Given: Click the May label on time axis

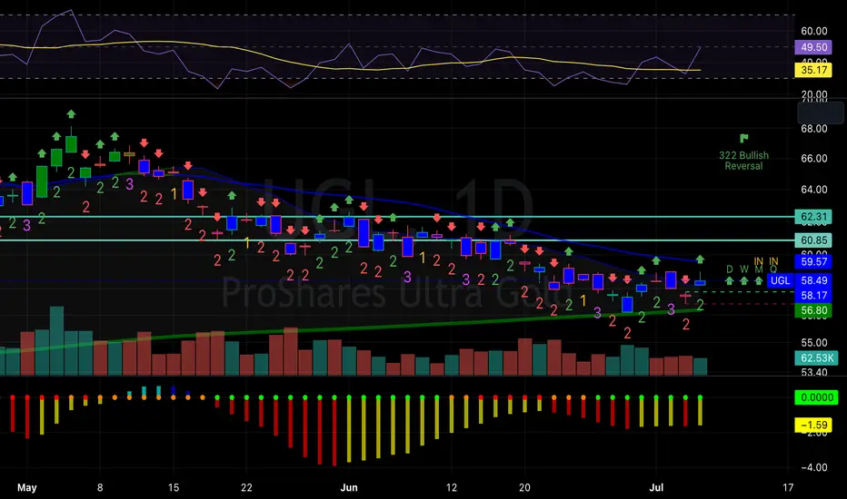Looking at the screenshot, I should coord(27,488).
